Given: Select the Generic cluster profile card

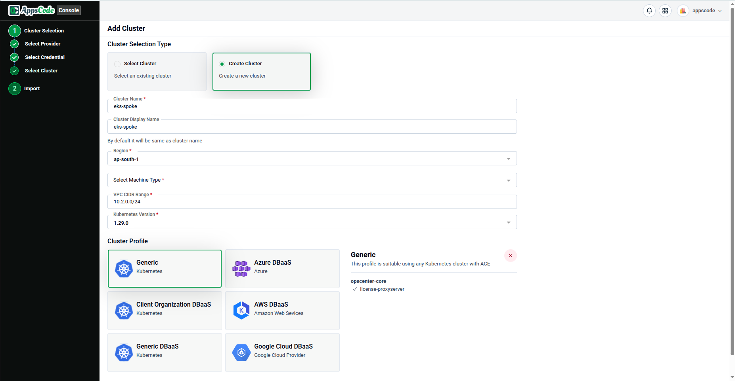Looking at the screenshot, I should (165, 269).
